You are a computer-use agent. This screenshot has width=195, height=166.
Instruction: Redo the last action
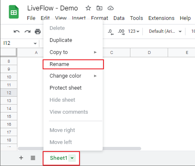point(27,32)
